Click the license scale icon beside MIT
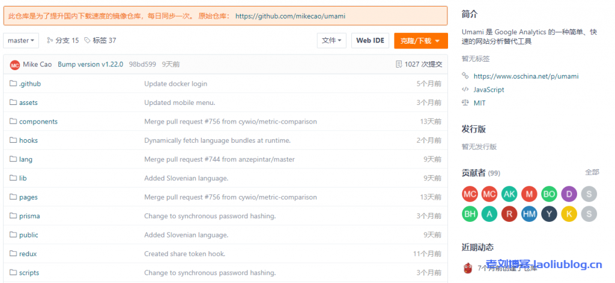 [465, 103]
